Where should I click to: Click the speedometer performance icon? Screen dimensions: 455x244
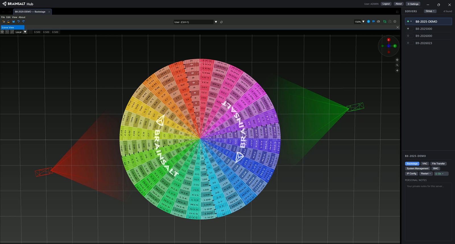379,22
